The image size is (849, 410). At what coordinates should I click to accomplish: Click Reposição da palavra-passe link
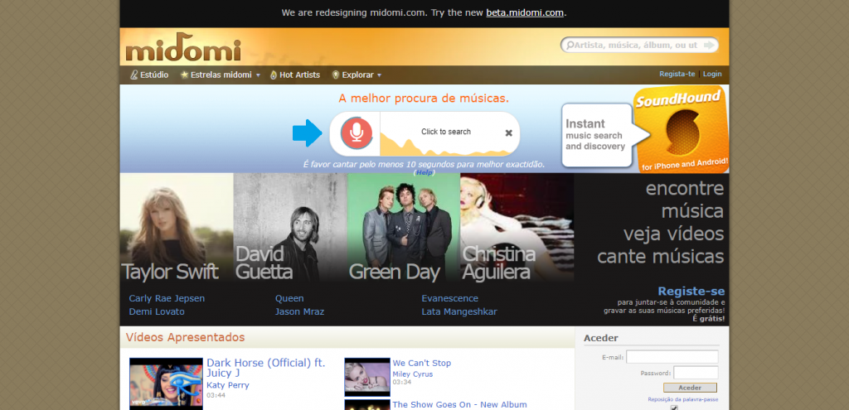pyautogui.click(x=683, y=400)
